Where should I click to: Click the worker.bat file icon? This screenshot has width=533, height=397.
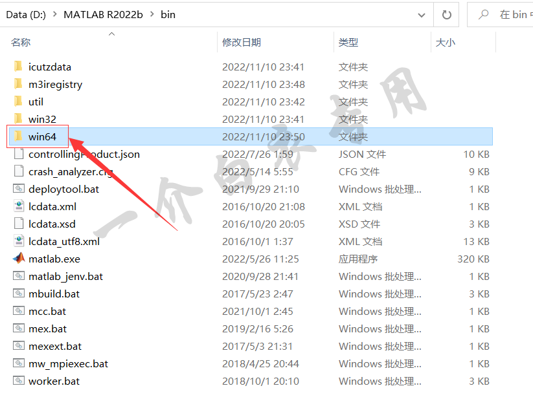pyautogui.click(x=19, y=381)
